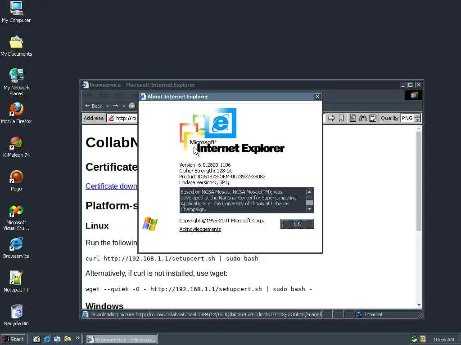Click the Internet Explorer Quick Launch icon
The height and width of the screenshot is (345, 461).
pos(47,340)
